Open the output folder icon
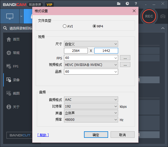This screenshot has width=168, height=147. coord(119,4)
